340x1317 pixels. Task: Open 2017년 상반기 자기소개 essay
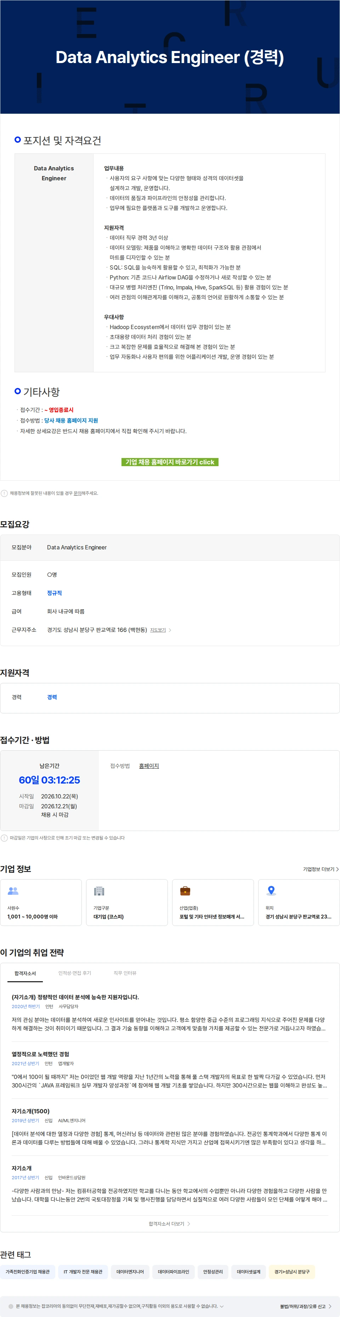[x=22, y=1168]
